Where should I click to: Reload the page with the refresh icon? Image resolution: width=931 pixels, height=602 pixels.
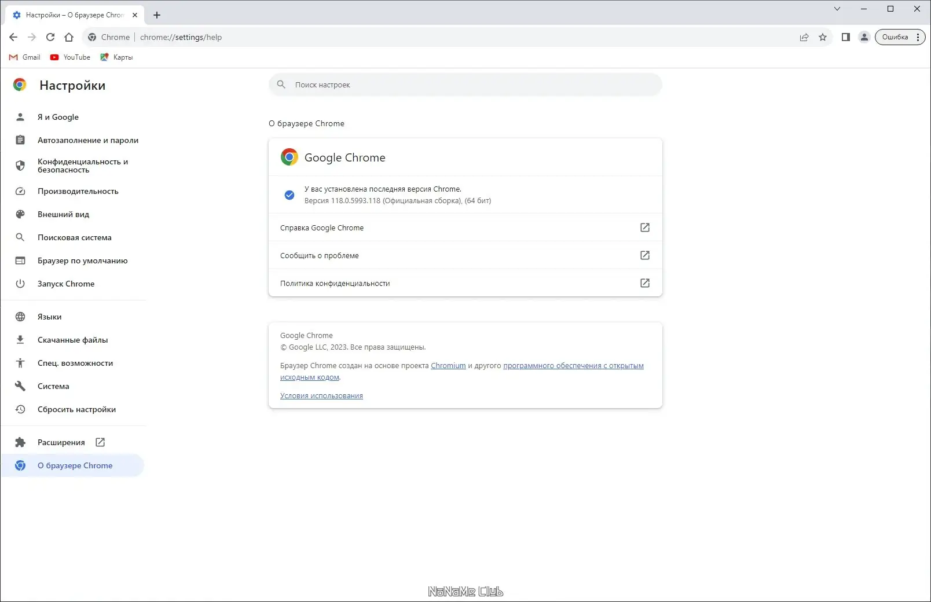click(50, 37)
